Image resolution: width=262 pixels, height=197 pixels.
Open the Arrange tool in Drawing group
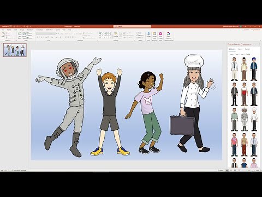coord(116,34)
